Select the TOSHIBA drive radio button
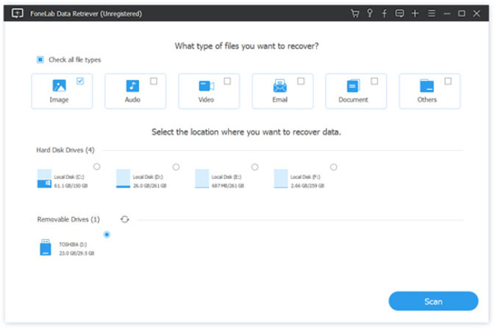 pos(107,235)
